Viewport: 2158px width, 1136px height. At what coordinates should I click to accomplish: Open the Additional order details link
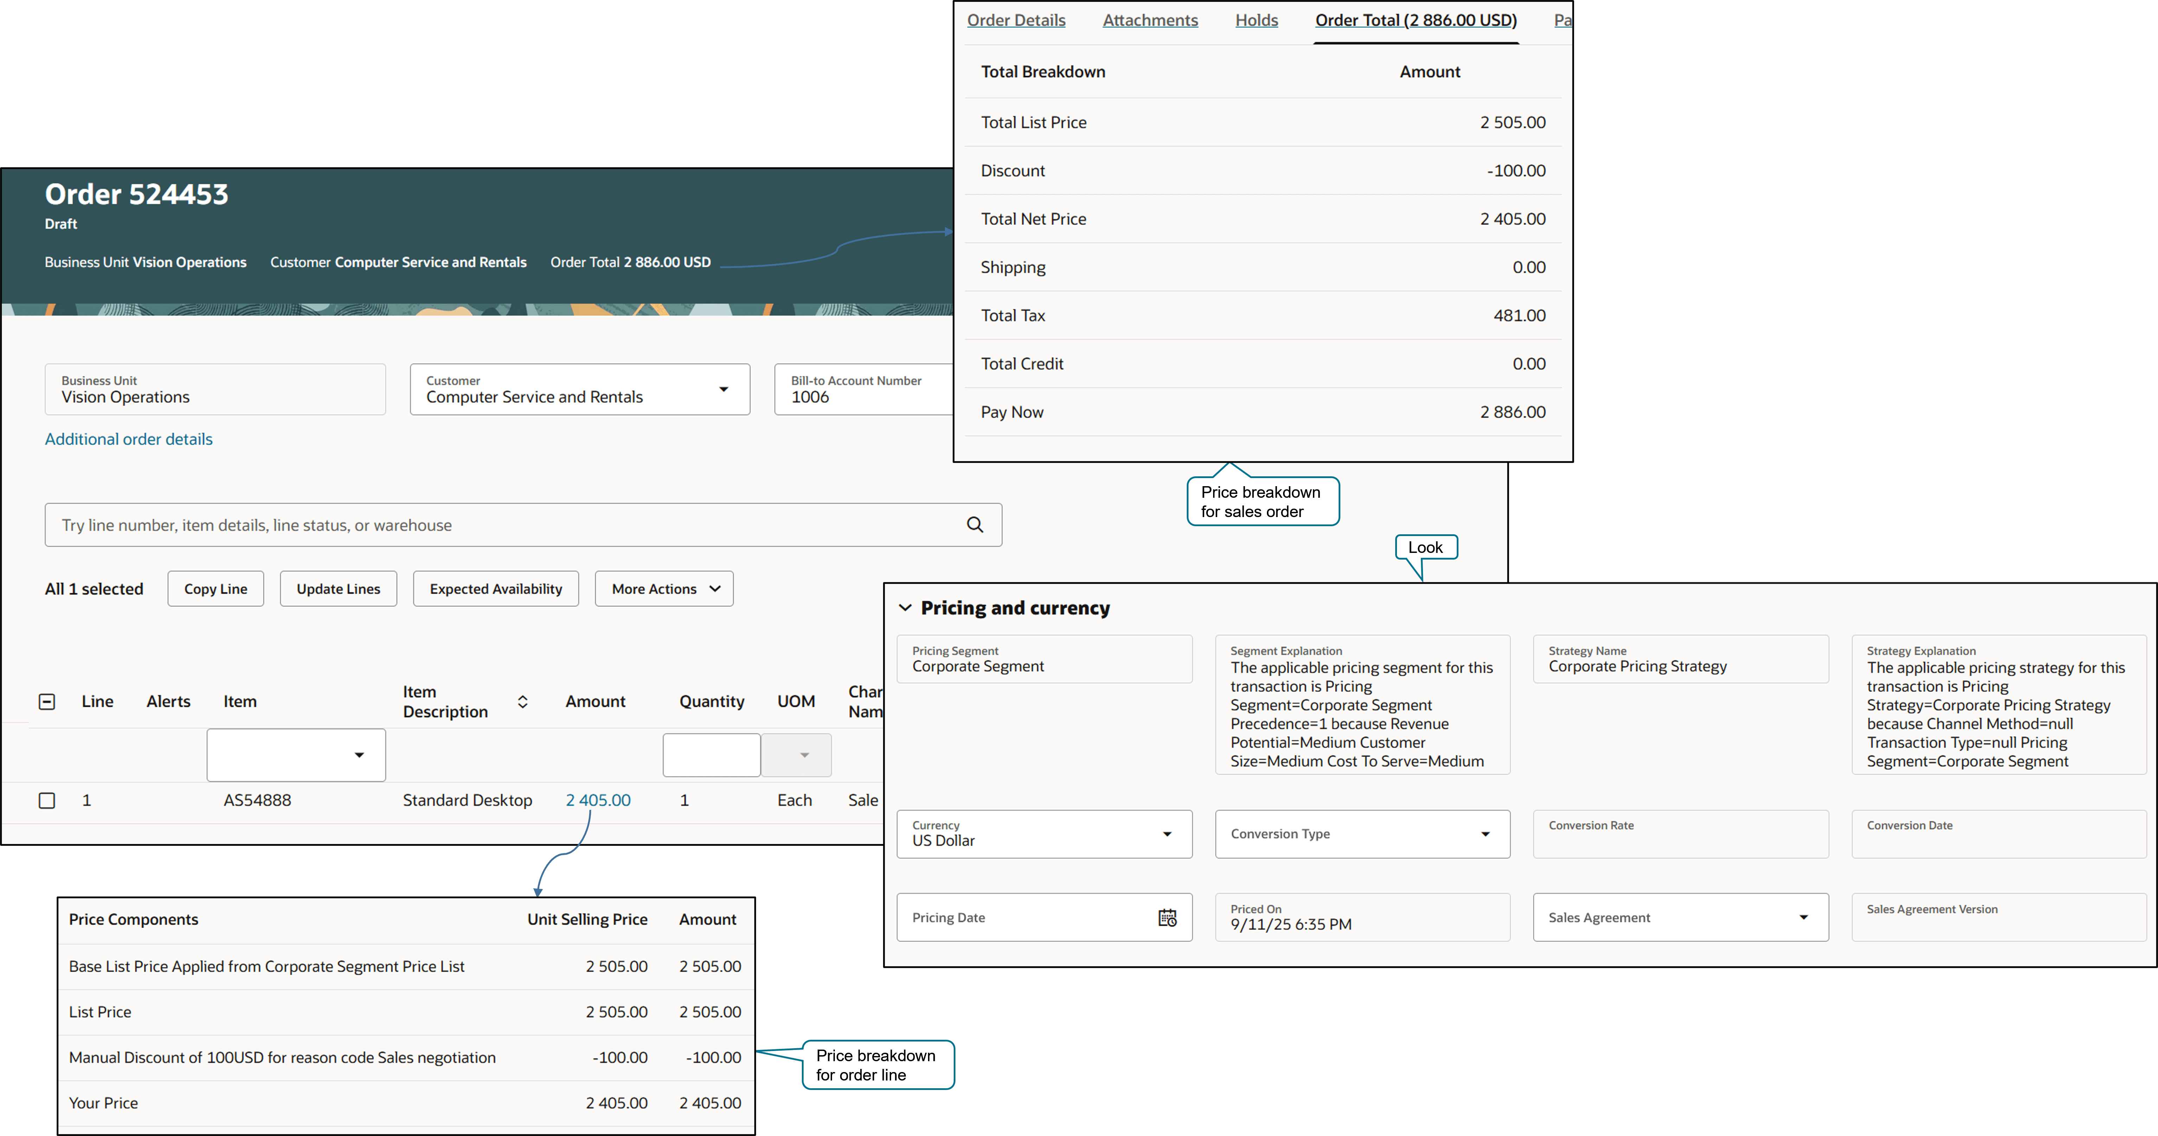(x=128, y=439)
